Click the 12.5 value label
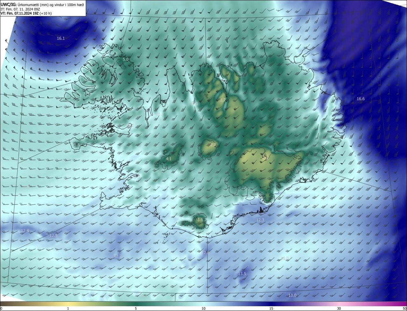Image resolution: width=407 pixels, height=311 pixels. [54, 236]
